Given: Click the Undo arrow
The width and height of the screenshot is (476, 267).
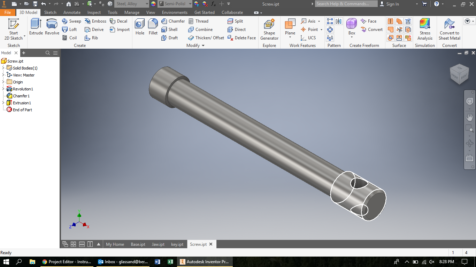Looking at the screenshot, I should click(43, 4).
